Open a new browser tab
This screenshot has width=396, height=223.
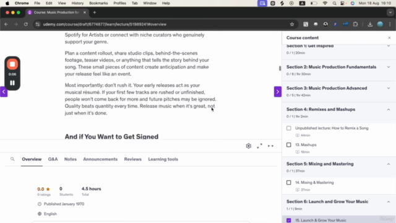pyautogui.click(x=95, y=12)
